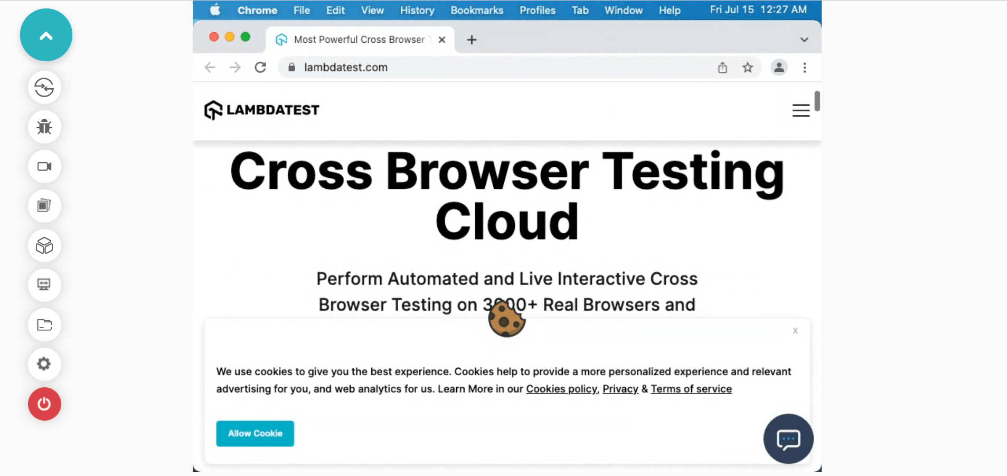Image resolution: width=1007 pixels, height=476 pixels.
Task: Open the History menu
Action: coord(417,10)
